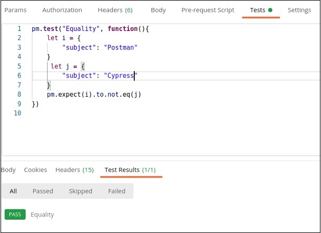Filter test results by All
This screenshot has width=321, height=233.
[x=13, y=191]
